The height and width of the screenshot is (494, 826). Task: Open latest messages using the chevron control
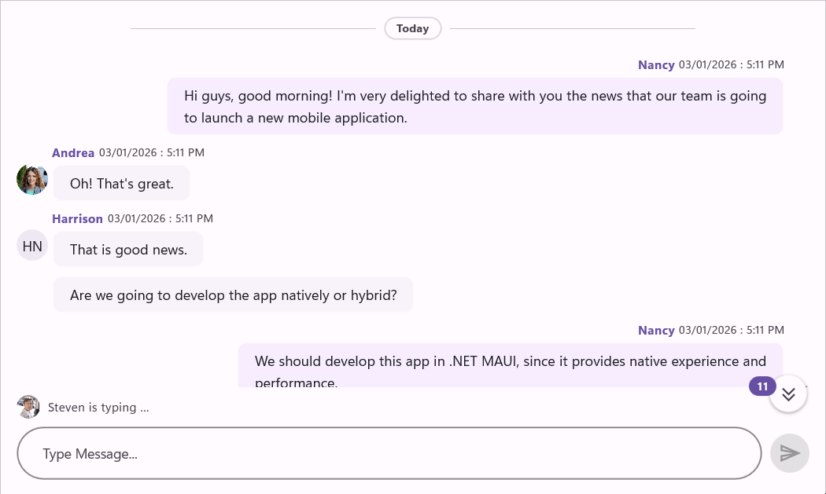point(788,394)
